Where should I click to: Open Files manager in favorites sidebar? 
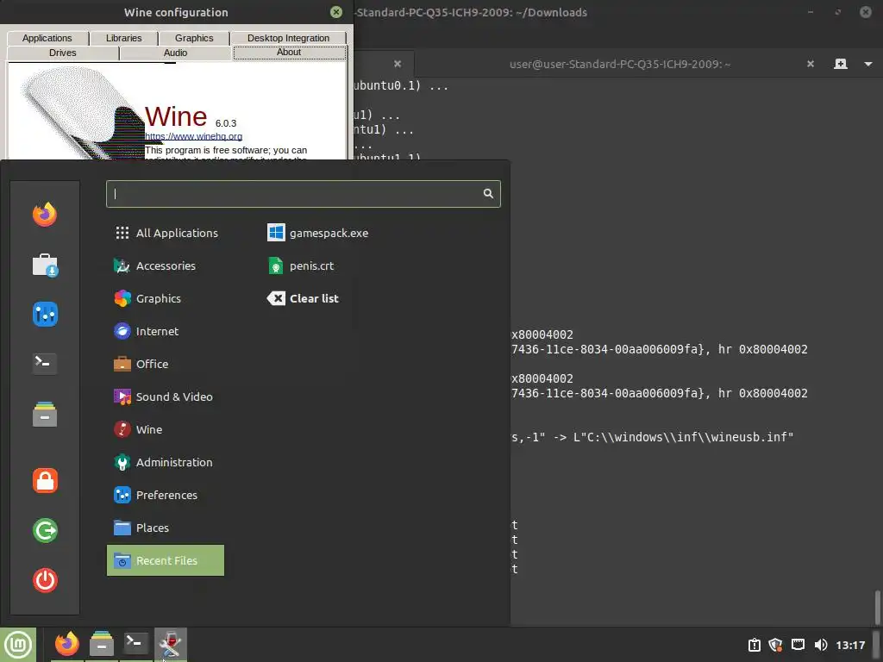45,414
